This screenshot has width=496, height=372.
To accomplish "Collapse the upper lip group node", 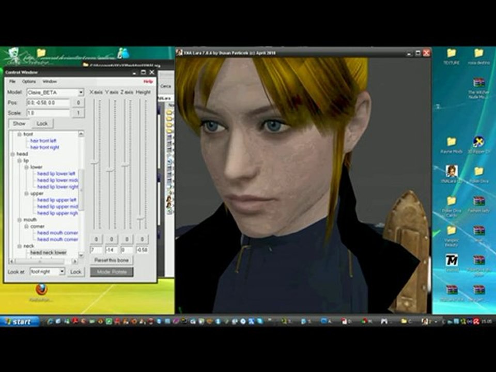I will point(26,193).
